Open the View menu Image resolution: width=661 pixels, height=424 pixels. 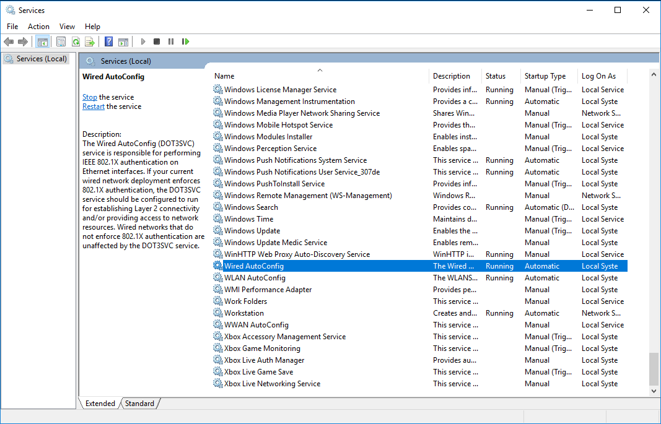[67, 27]
